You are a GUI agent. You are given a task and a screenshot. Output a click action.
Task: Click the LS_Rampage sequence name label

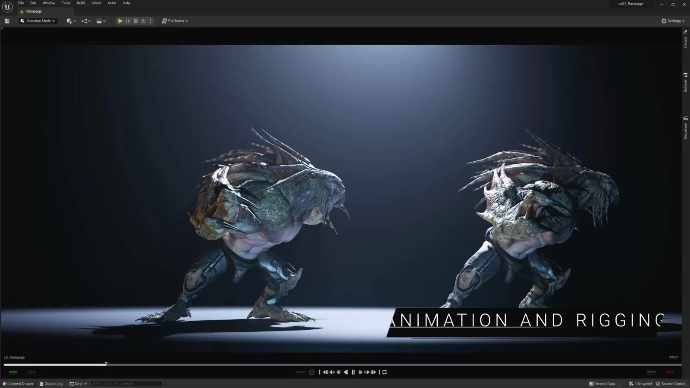coord(14,357)
